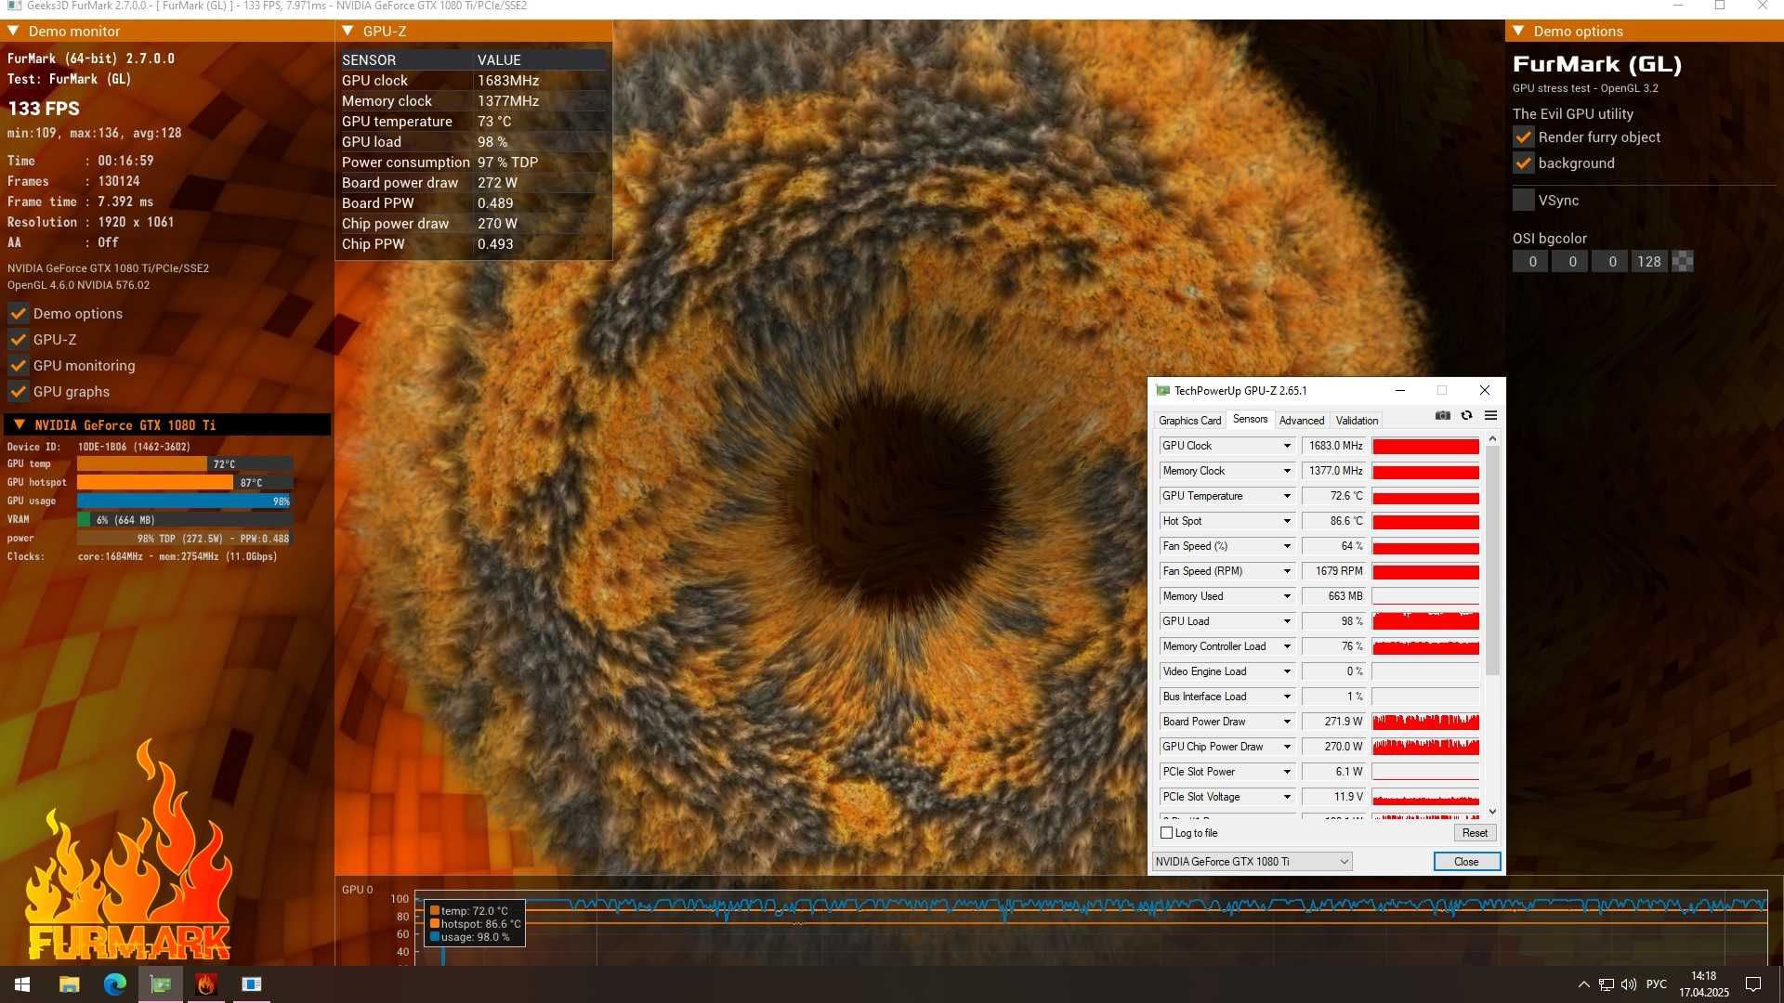Show hidden system tray icons

1583,984
